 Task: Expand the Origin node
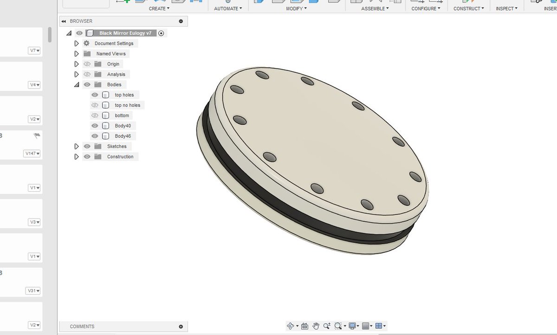[77, 64]
